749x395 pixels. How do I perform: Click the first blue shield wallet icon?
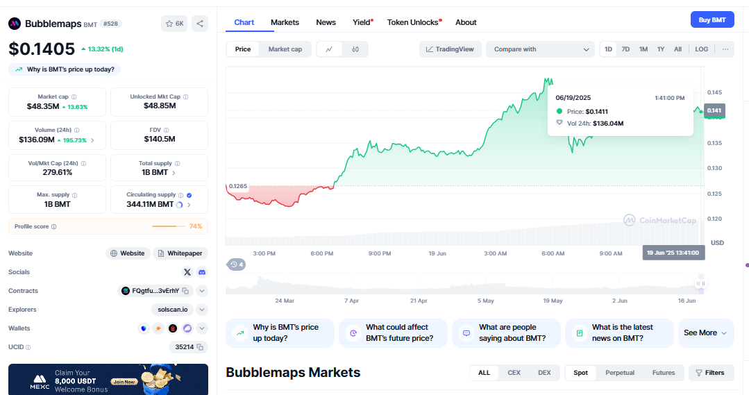point(143,328)
